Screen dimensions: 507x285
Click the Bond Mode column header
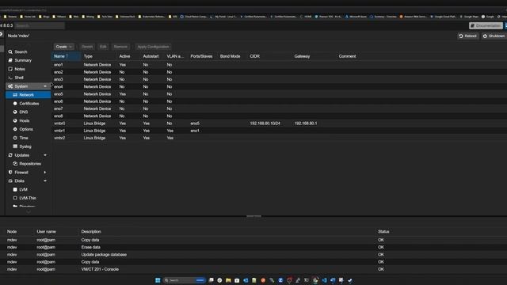point(232,56)
